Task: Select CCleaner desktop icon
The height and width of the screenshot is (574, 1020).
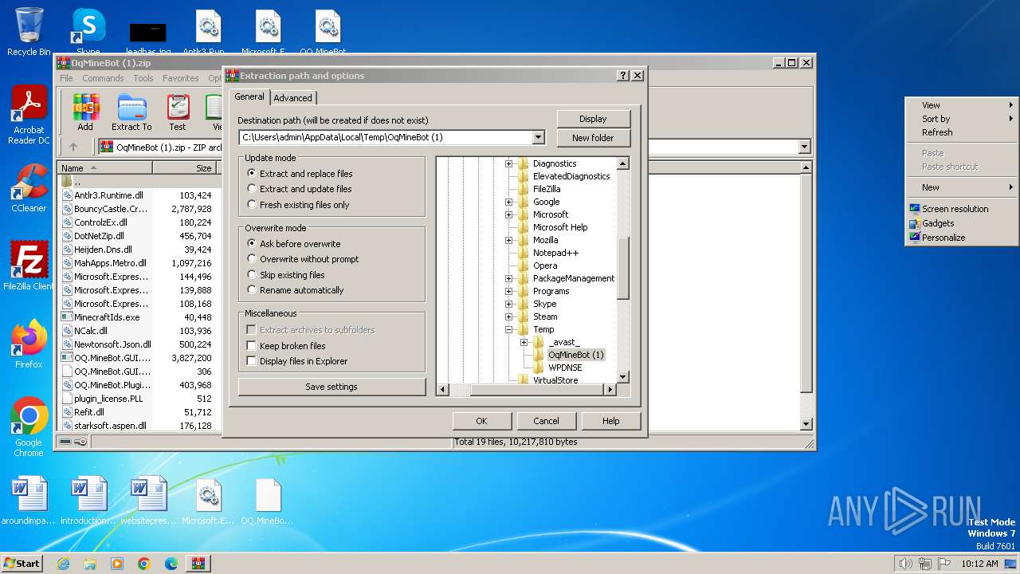Action: pos(29,188)
